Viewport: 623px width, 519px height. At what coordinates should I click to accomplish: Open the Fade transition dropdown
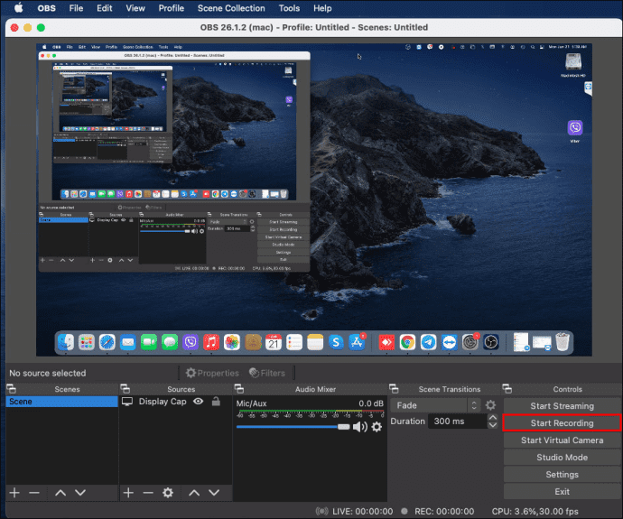click(x=436, y=405)
